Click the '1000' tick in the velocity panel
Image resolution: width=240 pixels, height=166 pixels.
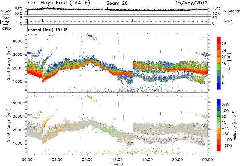(x=18, y=143)
